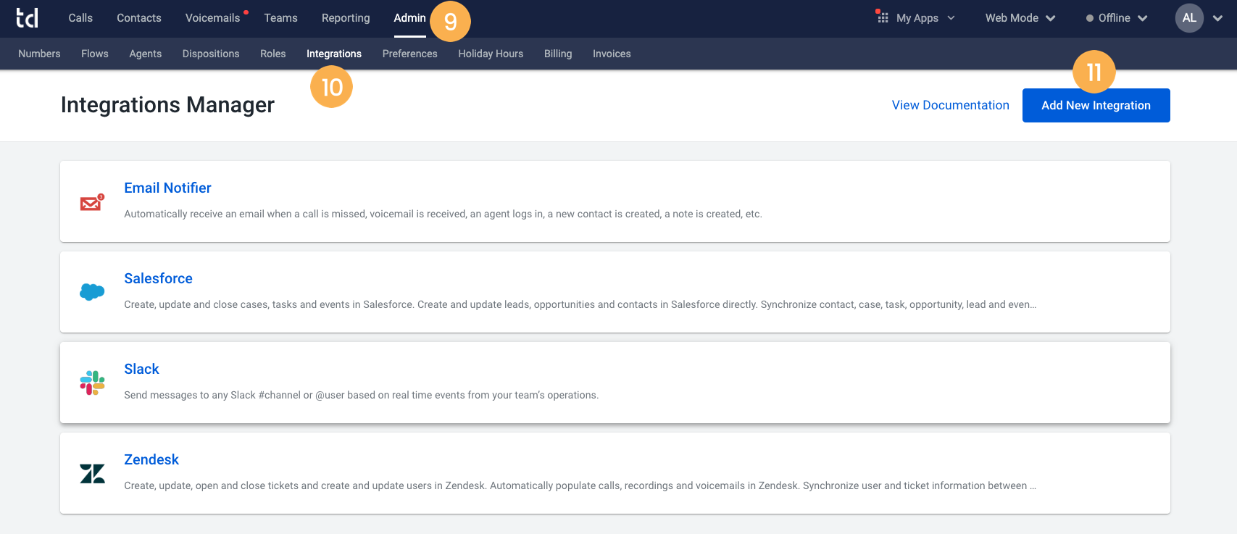This screenshot has width=1237, height=534.
Task: Click the Email Notifier envelope icon
Action: [x=92, y=202]
